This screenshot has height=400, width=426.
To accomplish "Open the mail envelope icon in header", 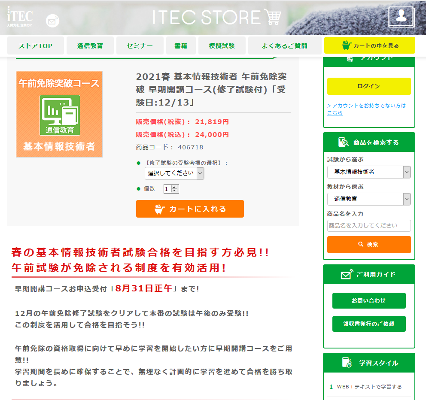I will [52, 21].
